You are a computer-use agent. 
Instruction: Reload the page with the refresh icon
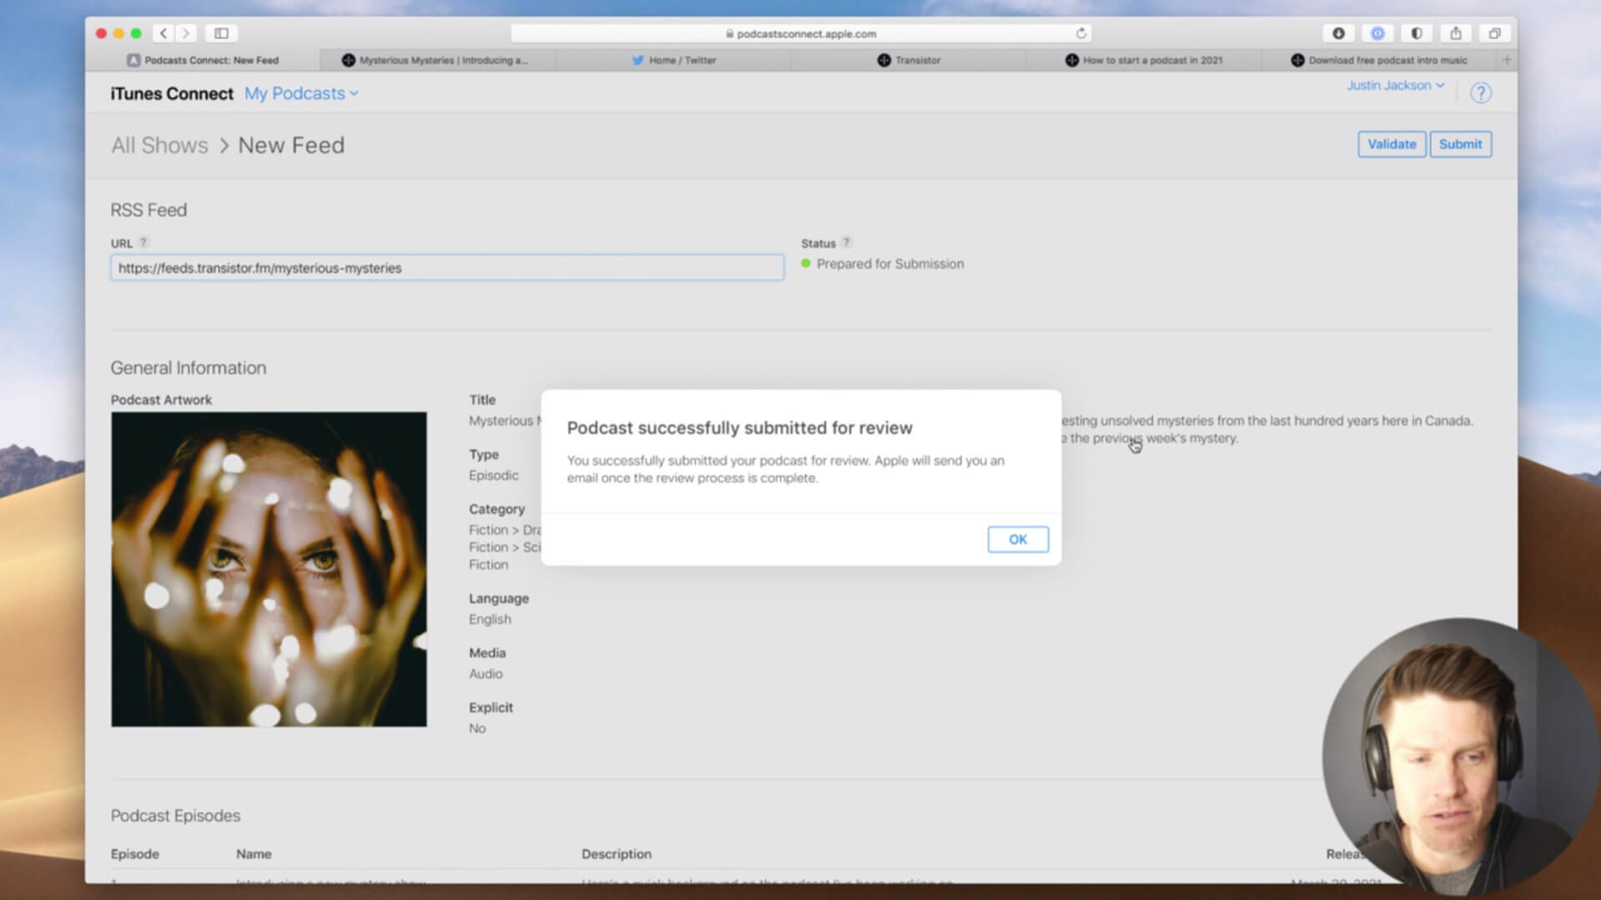[x=1081, y=33]
